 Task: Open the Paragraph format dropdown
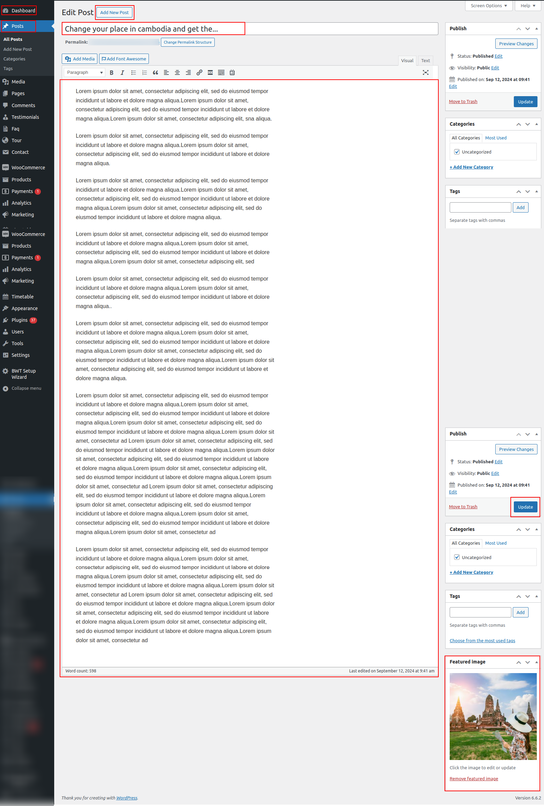84,72
